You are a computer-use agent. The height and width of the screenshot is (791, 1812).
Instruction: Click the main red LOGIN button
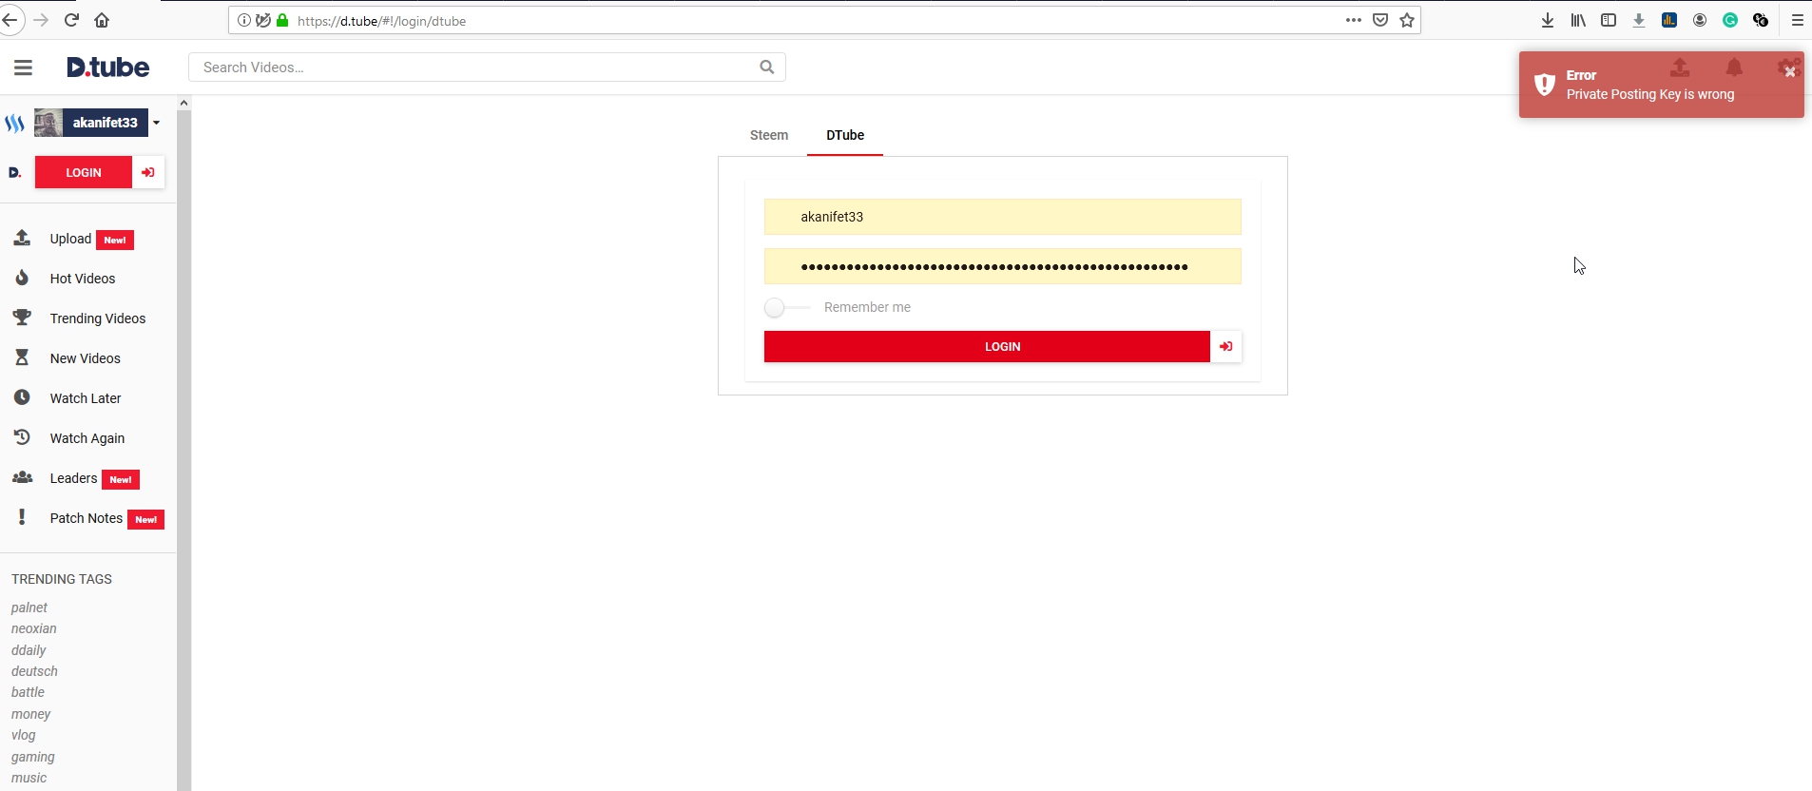click(987, 347)
